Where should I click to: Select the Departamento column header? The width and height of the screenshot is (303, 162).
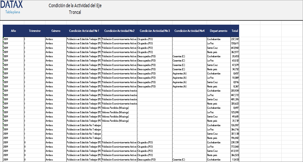pos(219,31)
